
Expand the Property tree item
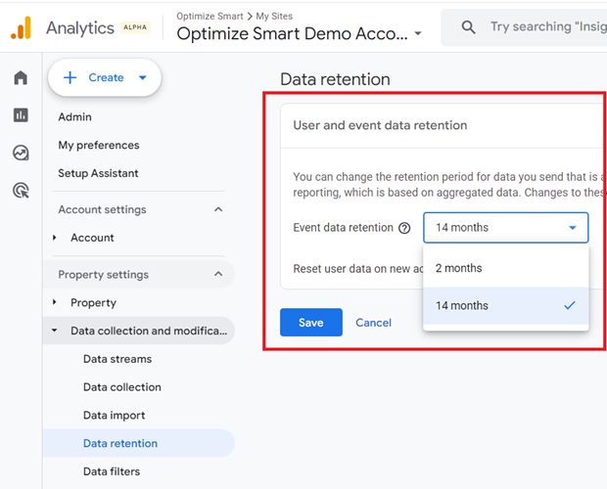(55, 303)
